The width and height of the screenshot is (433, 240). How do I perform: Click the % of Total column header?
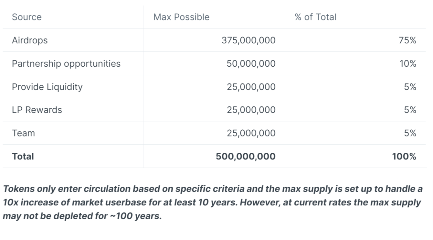click(315, 17)
